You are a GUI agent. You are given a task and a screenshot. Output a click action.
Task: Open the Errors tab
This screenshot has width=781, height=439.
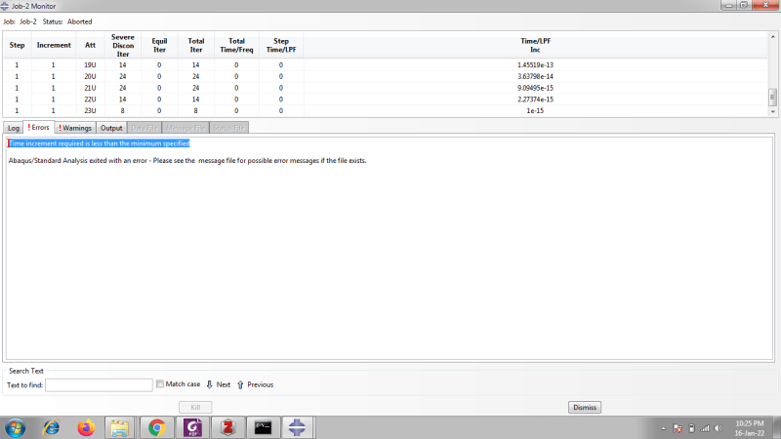(39, 128)
